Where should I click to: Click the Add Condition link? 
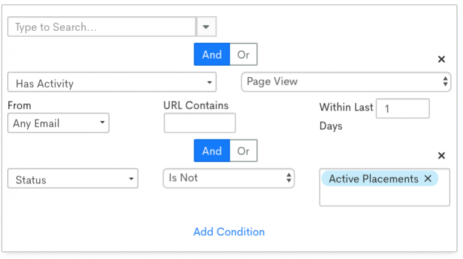(229, 232)
